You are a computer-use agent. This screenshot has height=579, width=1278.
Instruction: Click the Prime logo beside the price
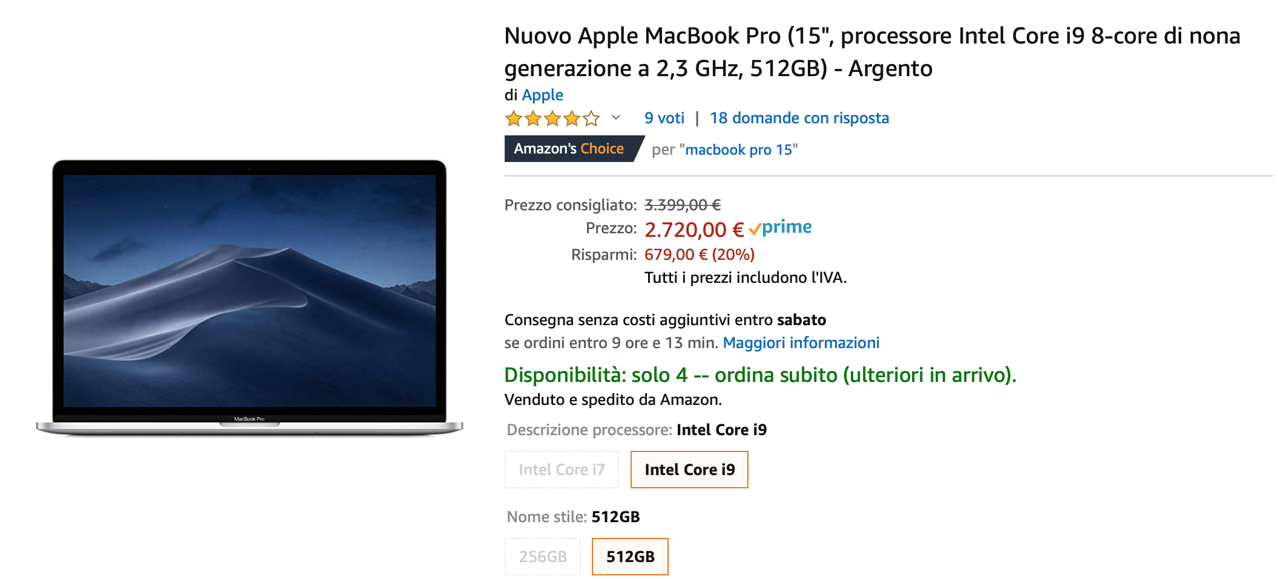pos(781,228)
